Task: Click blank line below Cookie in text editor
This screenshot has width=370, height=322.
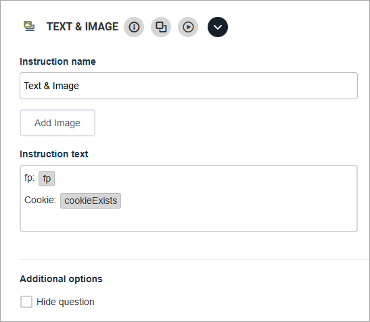Action: (x=189, y=220)
